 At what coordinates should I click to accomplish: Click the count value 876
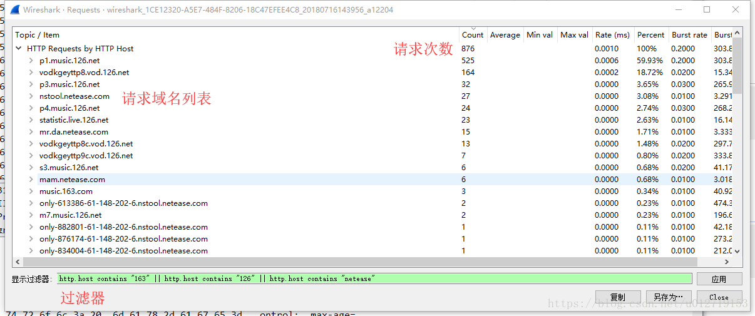(468, 49)
